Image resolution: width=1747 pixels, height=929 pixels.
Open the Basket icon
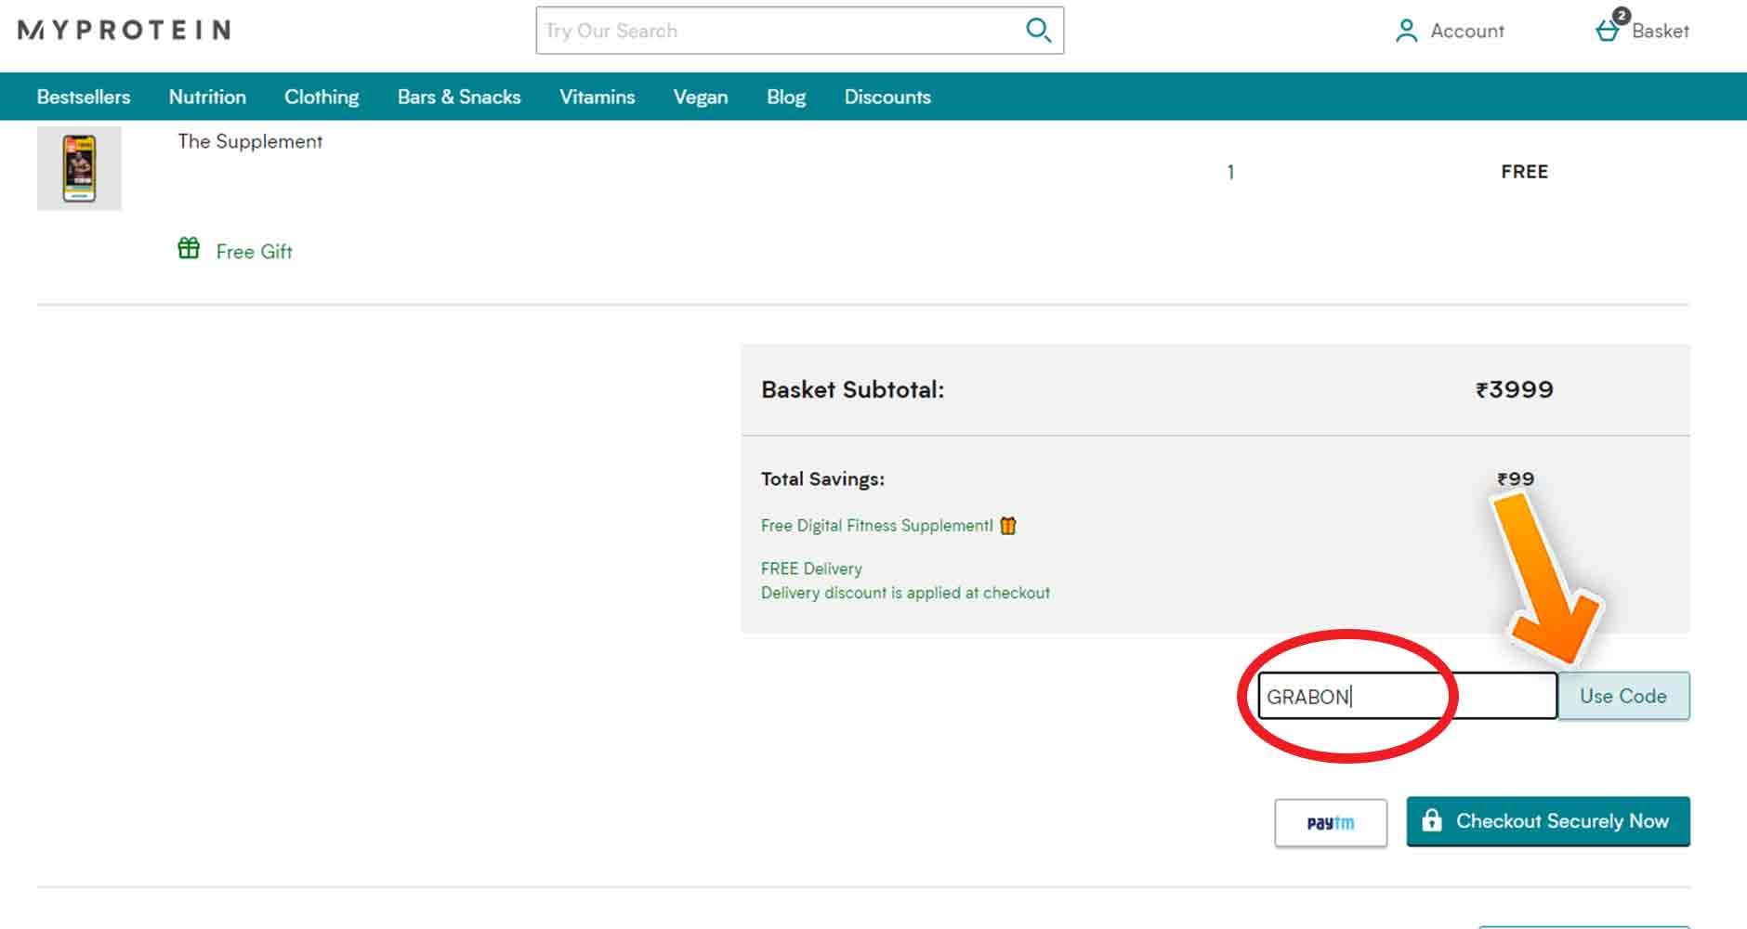click(x=1608, y=31)
